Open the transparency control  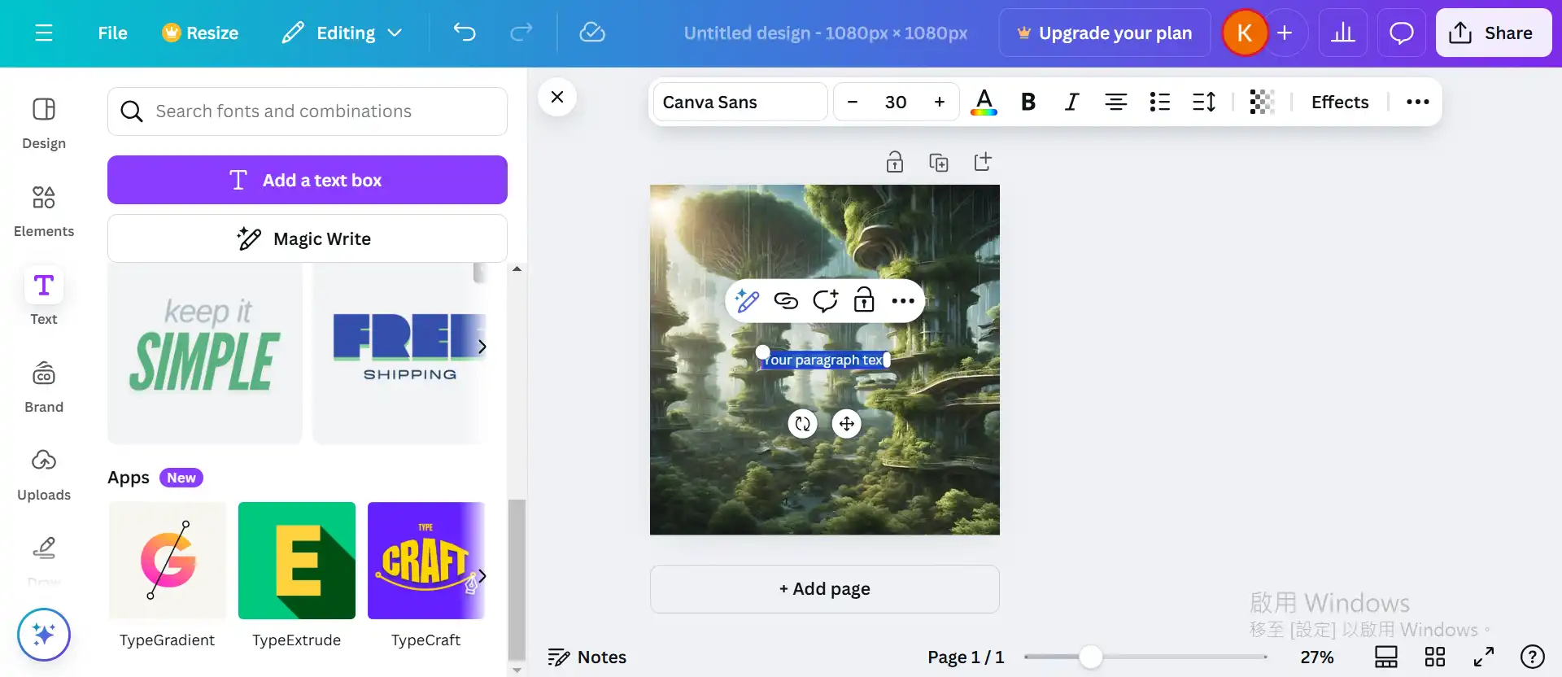1262,102
